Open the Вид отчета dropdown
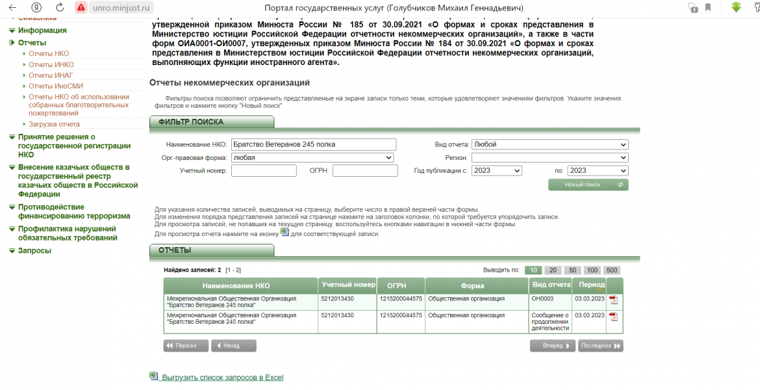The image size is (760, 390). pos(550,144)
